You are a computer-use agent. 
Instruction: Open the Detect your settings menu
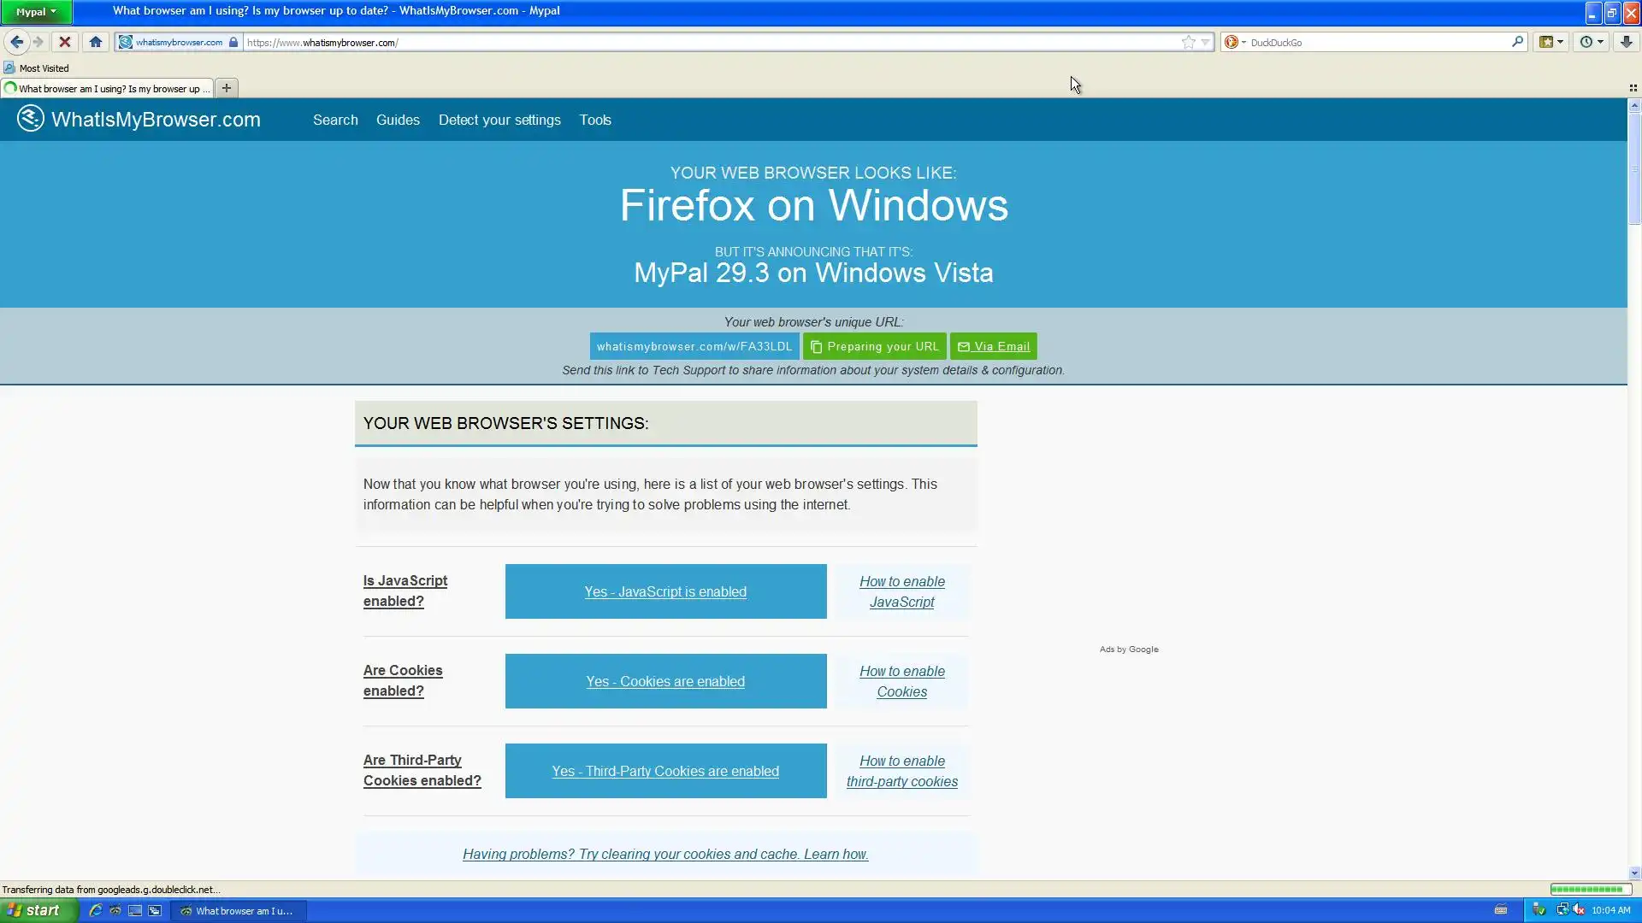499,120
